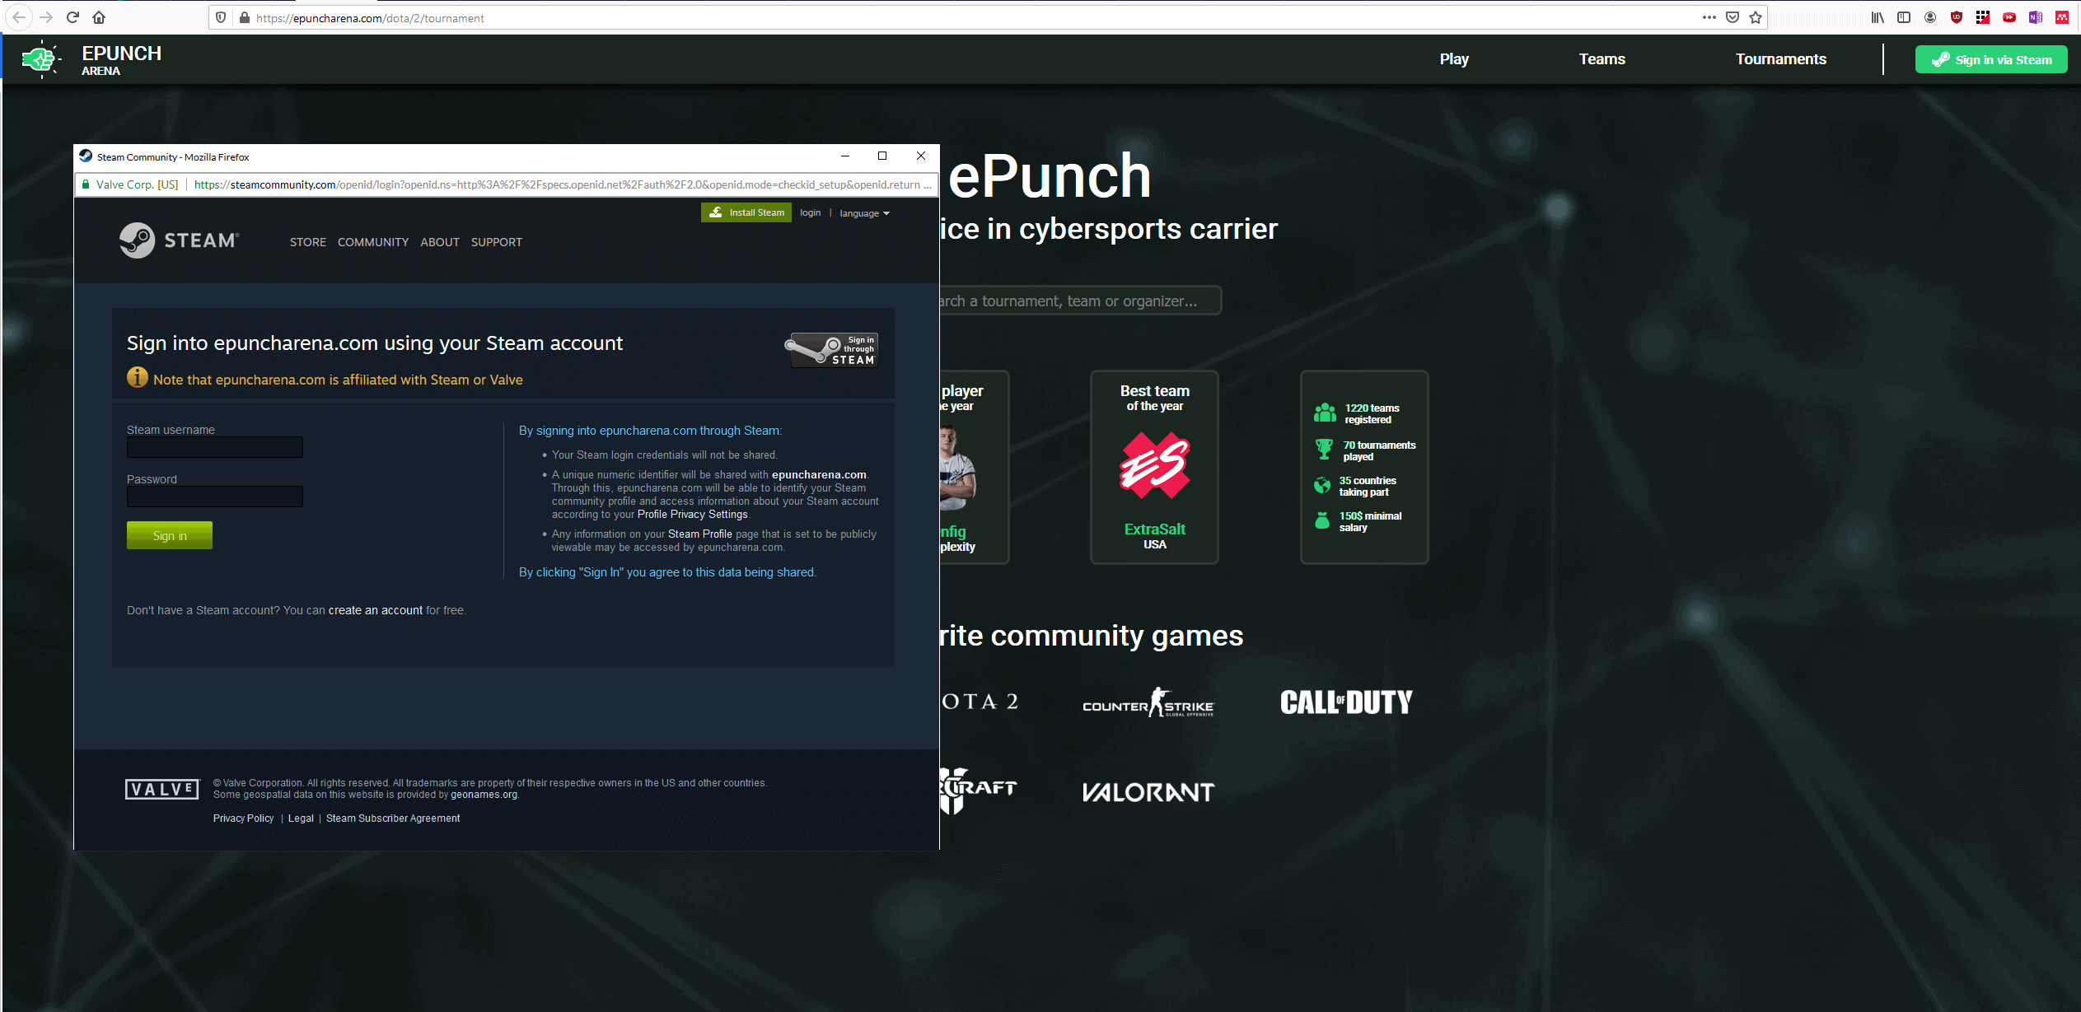Click the browser forward arrow

(46, 17)
